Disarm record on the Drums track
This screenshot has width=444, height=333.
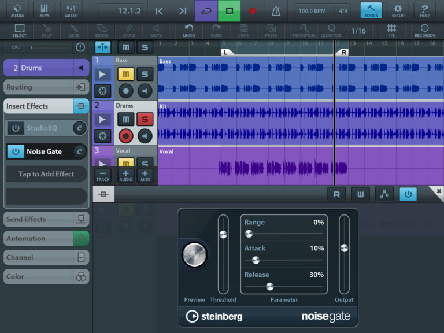(125, 136)
